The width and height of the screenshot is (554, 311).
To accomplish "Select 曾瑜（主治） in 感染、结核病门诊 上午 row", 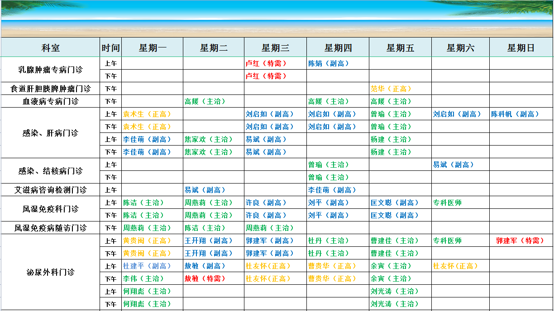I will (329, 165).
